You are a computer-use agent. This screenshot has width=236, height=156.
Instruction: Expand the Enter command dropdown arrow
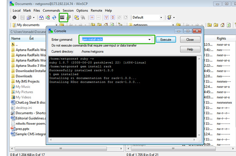pos(149,39)
